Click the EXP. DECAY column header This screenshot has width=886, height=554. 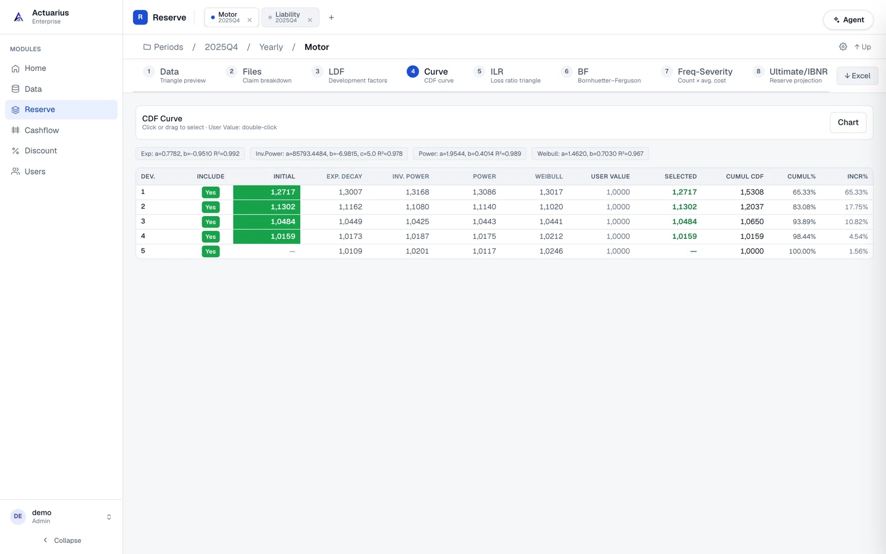click(344, 177)
